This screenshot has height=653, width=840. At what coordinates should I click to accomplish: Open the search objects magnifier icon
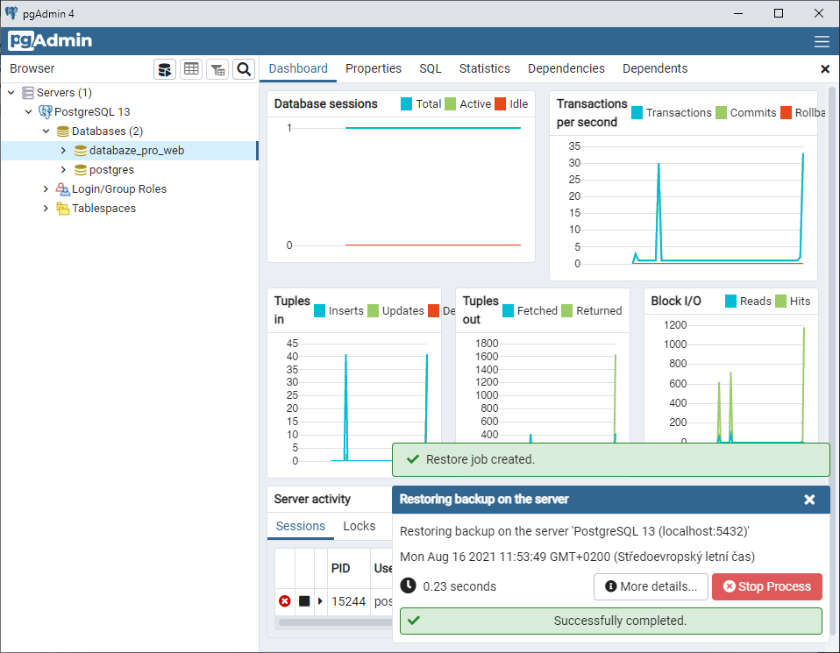tap(244, 69)
